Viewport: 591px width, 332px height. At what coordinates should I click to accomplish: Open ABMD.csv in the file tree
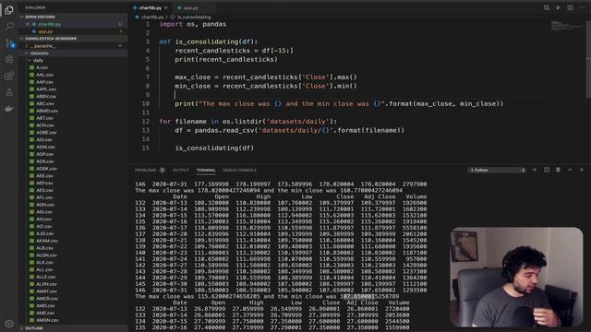tap(47, 111)
